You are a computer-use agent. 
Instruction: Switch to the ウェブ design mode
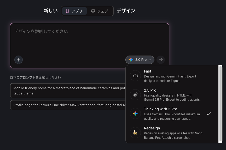pyautogui.click(x=100, y=11)
